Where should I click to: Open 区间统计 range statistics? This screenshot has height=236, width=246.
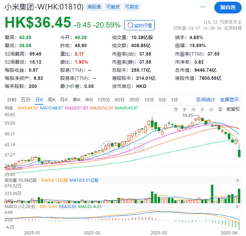(x=206, y=100)
